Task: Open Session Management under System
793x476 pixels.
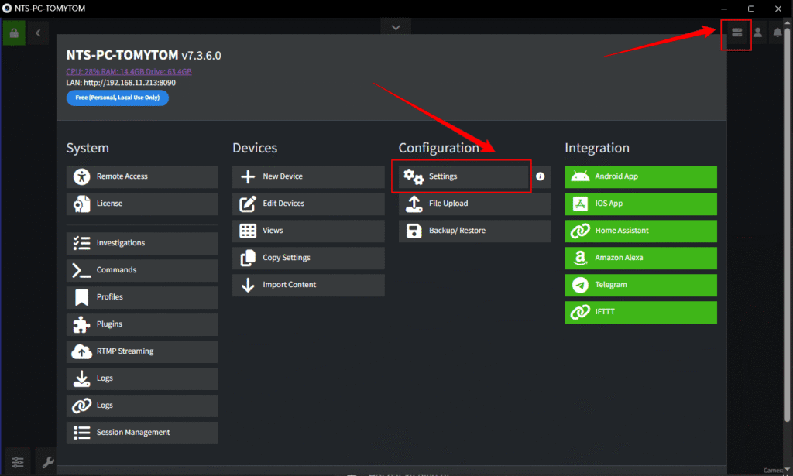Action: point(142,433)
